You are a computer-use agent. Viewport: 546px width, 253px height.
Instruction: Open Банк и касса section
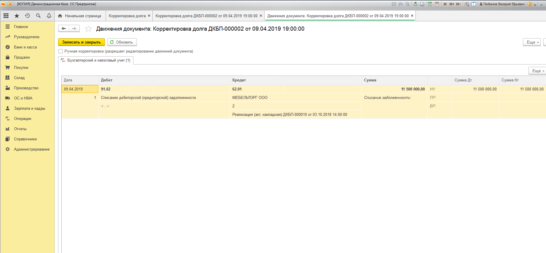click(x=27, y=47)
